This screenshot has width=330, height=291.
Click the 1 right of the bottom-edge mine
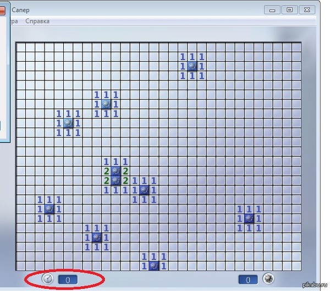point(163,266)
